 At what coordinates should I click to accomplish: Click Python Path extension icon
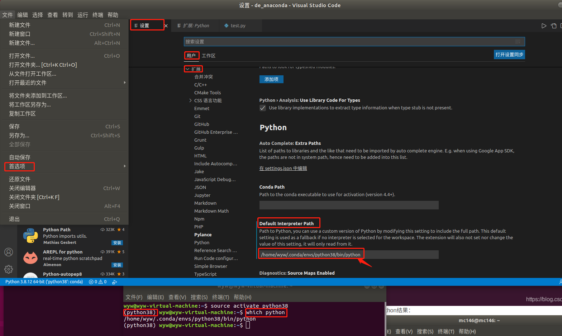(30, 236)
